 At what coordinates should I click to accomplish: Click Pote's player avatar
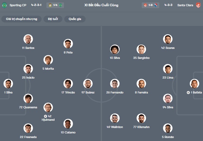pos(68,44)
